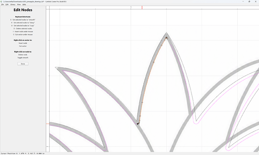Click the 'Right-click on node to:' heading
Image resolution: width=259 pixels, height=155 pixels.
click(x=23, y=52)
